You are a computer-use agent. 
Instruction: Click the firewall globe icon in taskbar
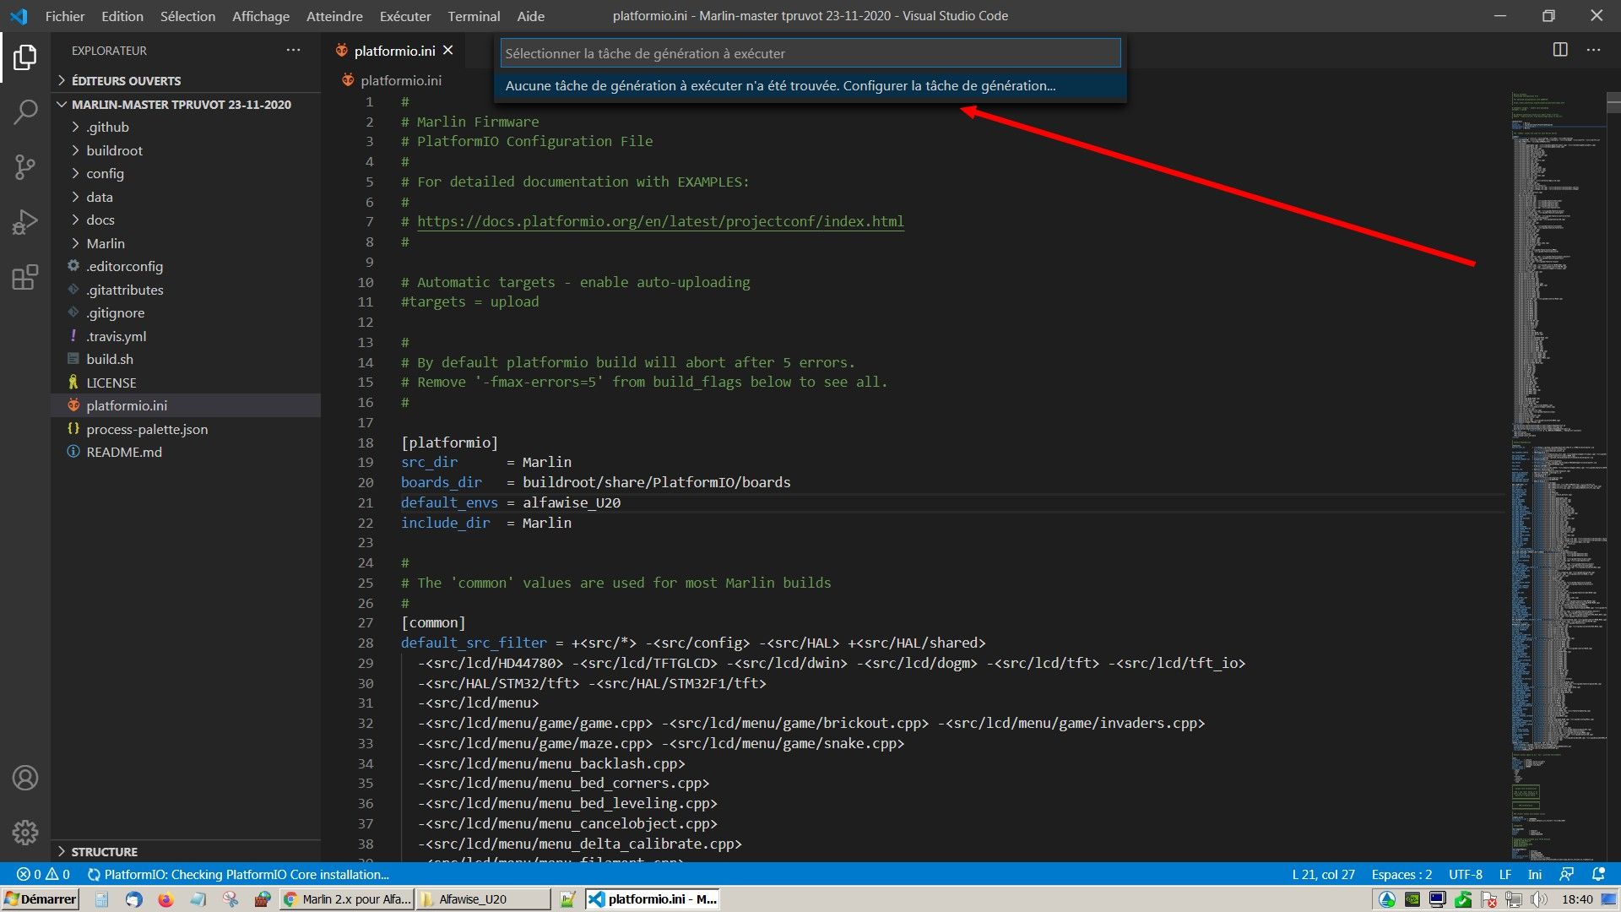click(263, 899)
